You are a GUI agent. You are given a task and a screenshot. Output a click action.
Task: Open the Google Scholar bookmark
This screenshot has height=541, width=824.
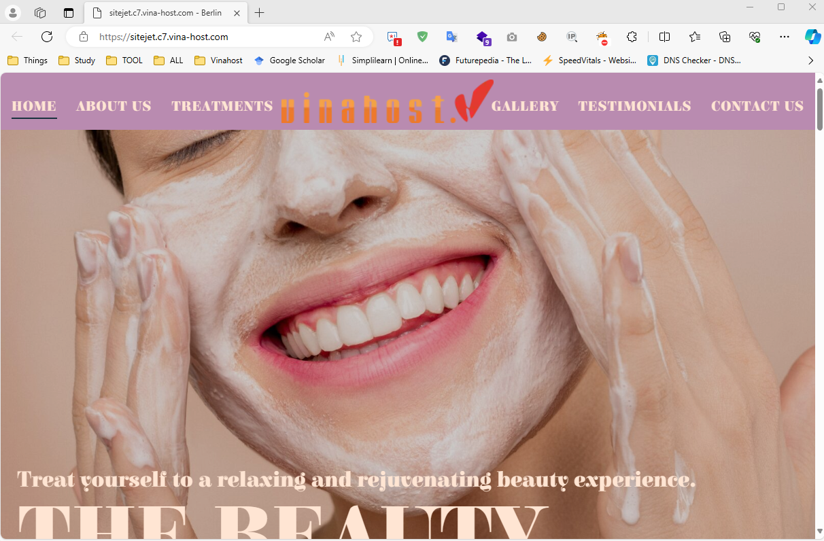click(290, 60)
